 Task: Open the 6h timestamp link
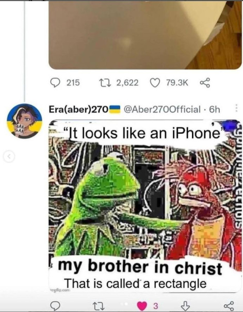pyautogui.click(x=215, y=109)
